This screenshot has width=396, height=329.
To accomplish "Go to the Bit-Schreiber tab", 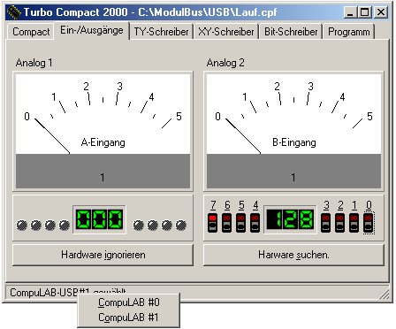I will (x=291, y=32).
